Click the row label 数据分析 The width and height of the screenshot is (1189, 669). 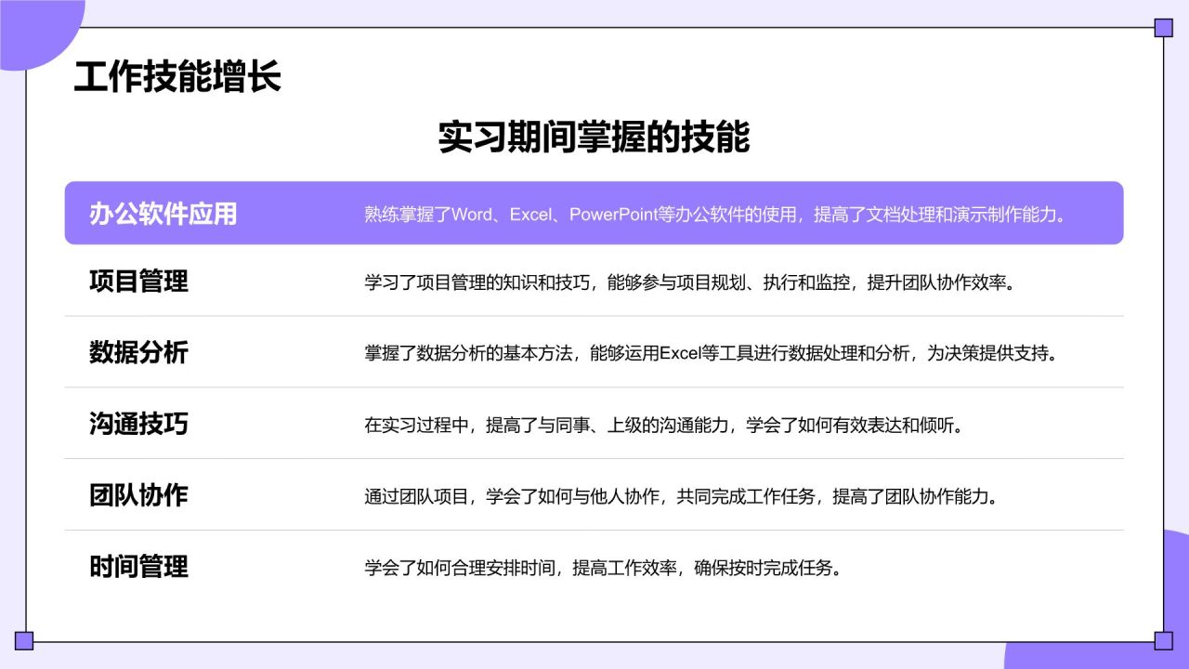138,353
